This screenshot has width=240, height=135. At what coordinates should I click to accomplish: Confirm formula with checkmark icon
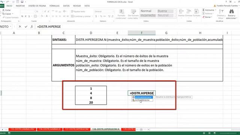(26, 27)
